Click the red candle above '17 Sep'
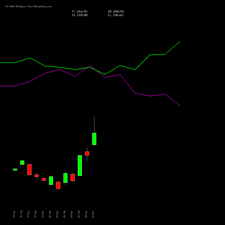 (29, 170)
